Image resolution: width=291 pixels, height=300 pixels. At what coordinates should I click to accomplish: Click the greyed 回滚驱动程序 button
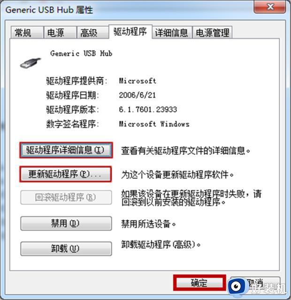pyautogui.click(x=66, y=197)
